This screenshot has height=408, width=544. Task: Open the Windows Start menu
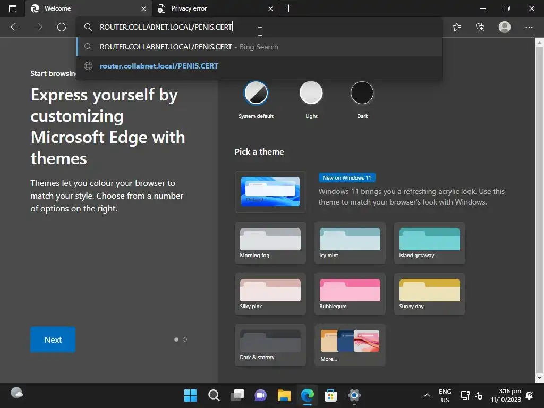point(191,395)
